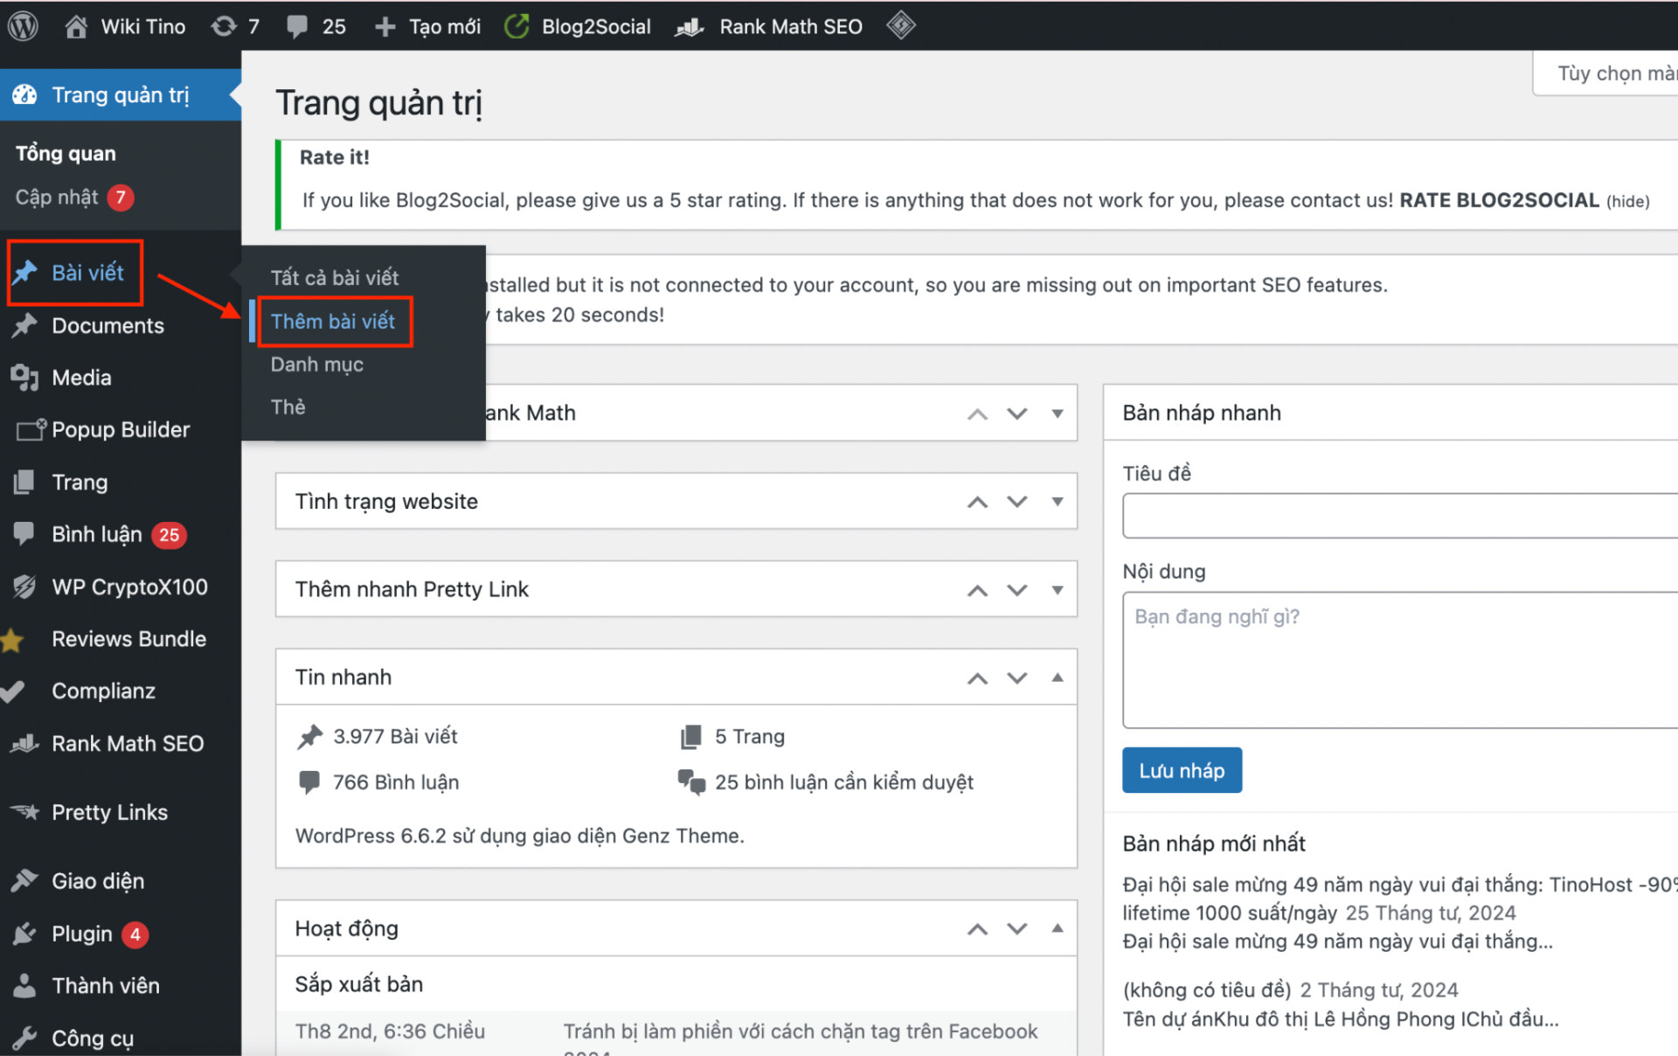Move Thêm nhanh Pretty Link widget up
Image resolution: width=1678 pixels, height=1056 pixels.
point(977,590)
